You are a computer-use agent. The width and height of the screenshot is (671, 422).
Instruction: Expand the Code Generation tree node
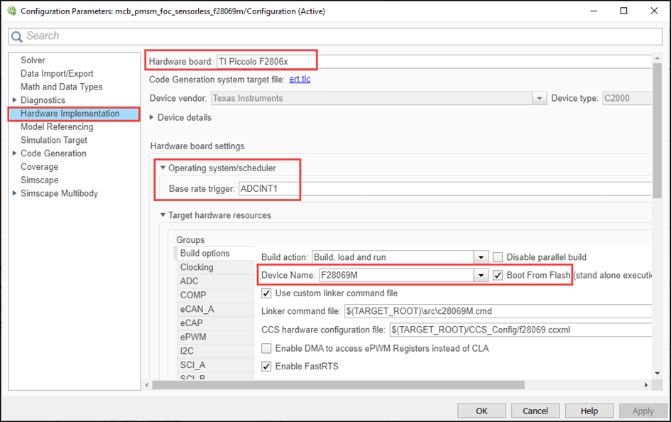click(x=14, y=153)
